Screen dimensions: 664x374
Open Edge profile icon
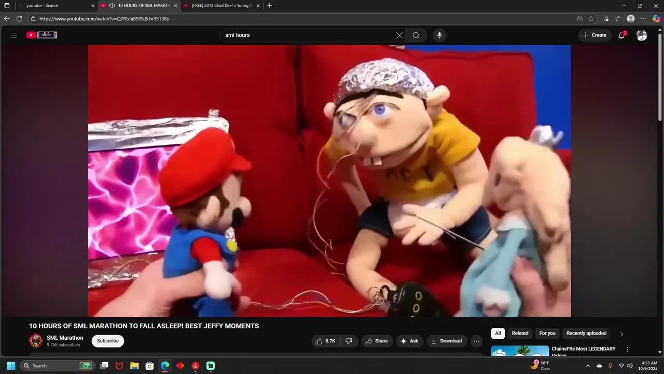(x=631, y=19)
